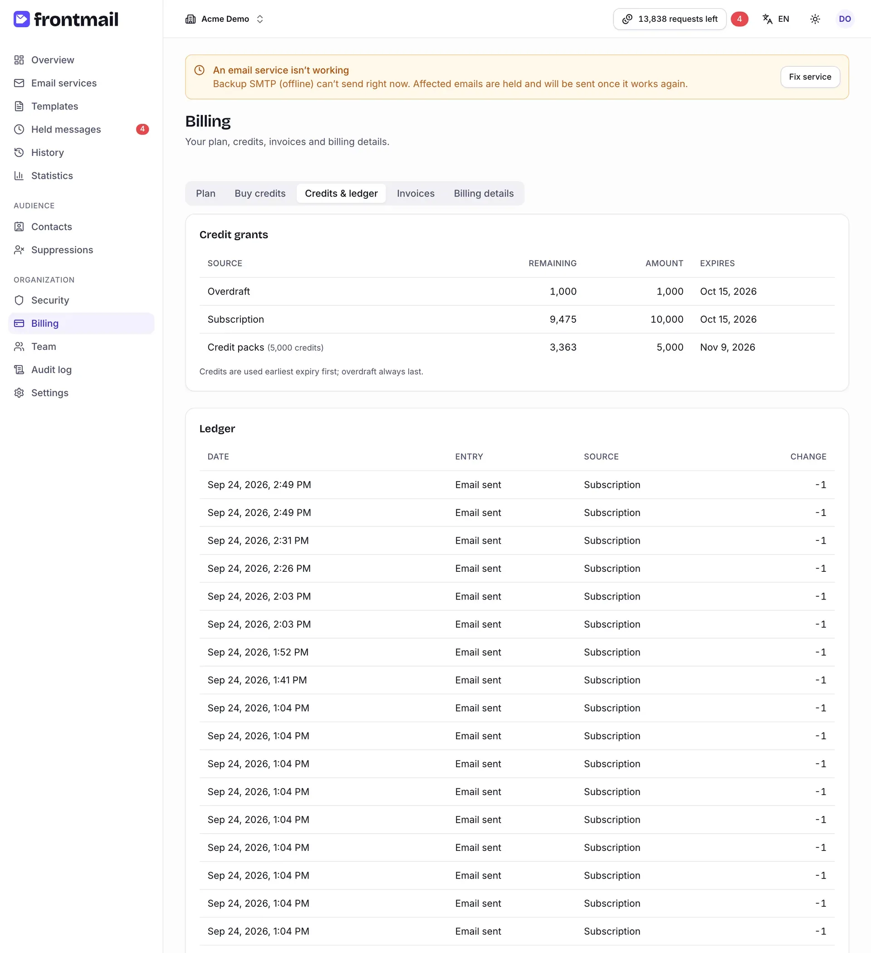Click the warning clock icon in alert banner
Screen dimensions: 871x953
200,70
